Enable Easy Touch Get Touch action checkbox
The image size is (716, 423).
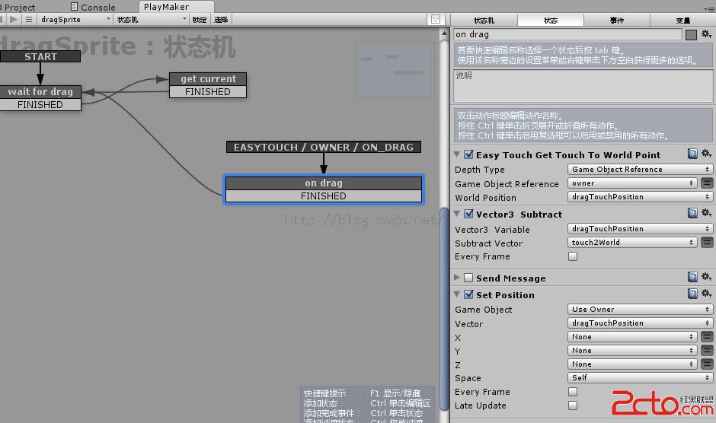468,154
